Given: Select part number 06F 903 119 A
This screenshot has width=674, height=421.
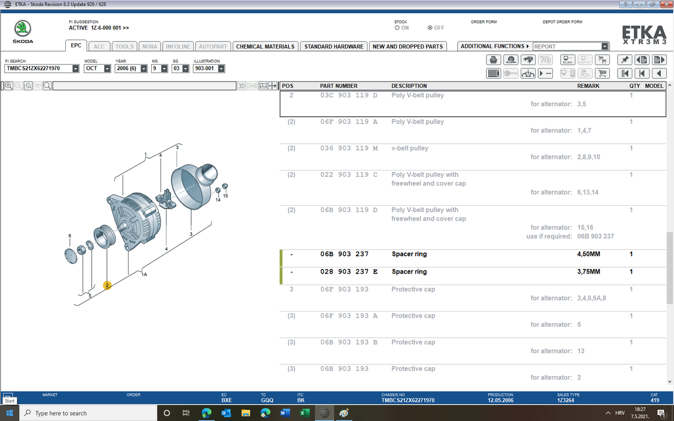Looking at the screenshot, I should (x=349, y=122).
